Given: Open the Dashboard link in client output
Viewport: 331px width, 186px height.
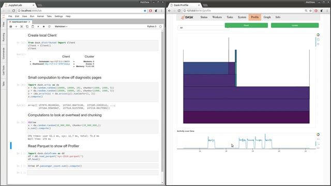Looking at the screenshot, I should [x=57, y=64].
